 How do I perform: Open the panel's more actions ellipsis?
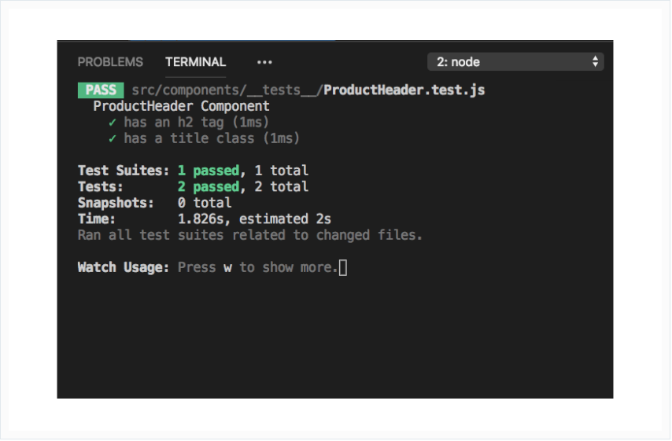264,62
